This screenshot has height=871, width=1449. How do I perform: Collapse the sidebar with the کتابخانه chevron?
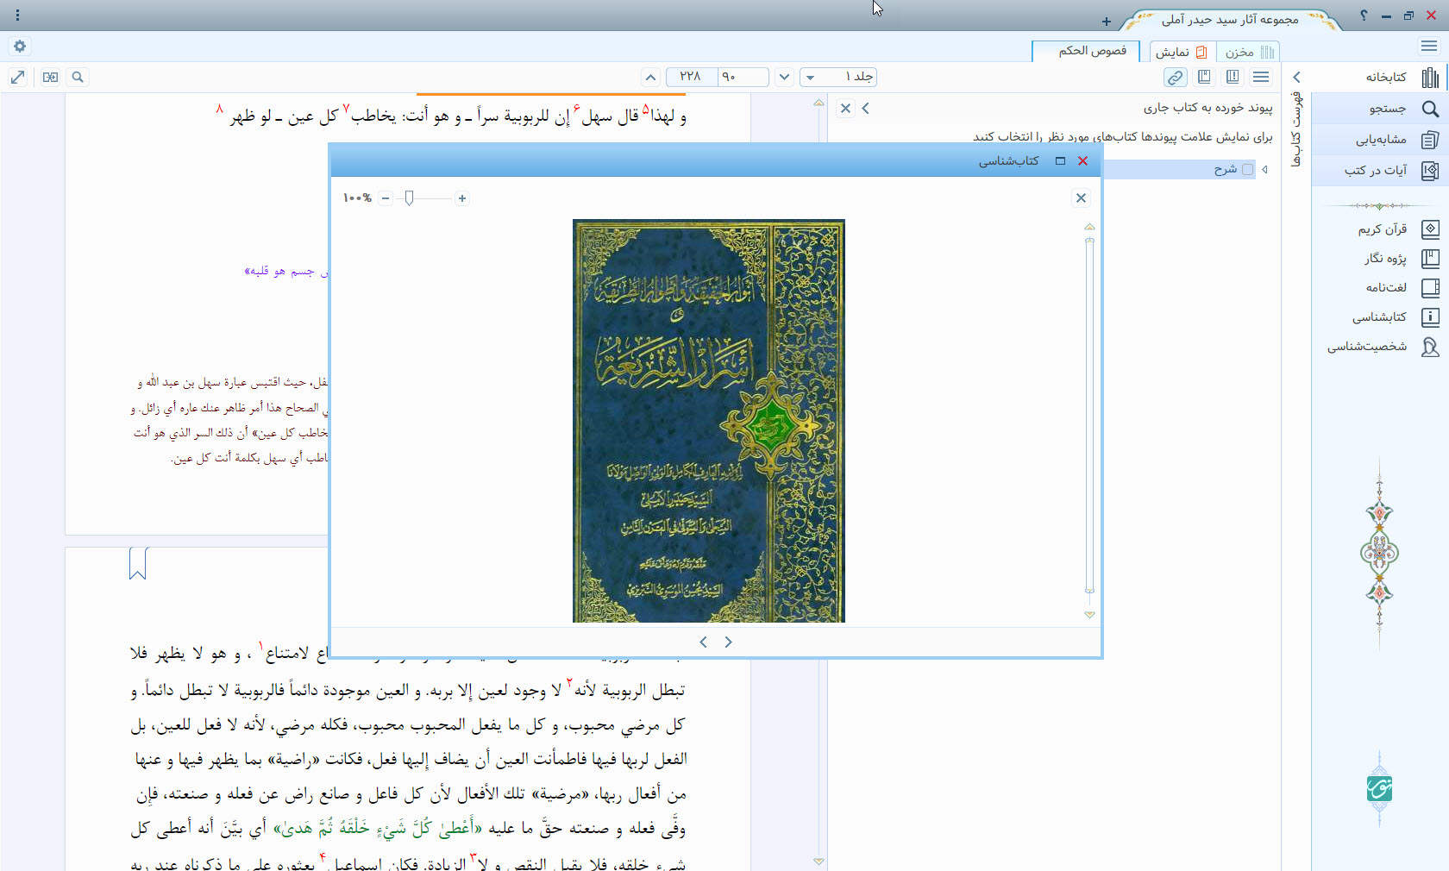(1296, 77)
